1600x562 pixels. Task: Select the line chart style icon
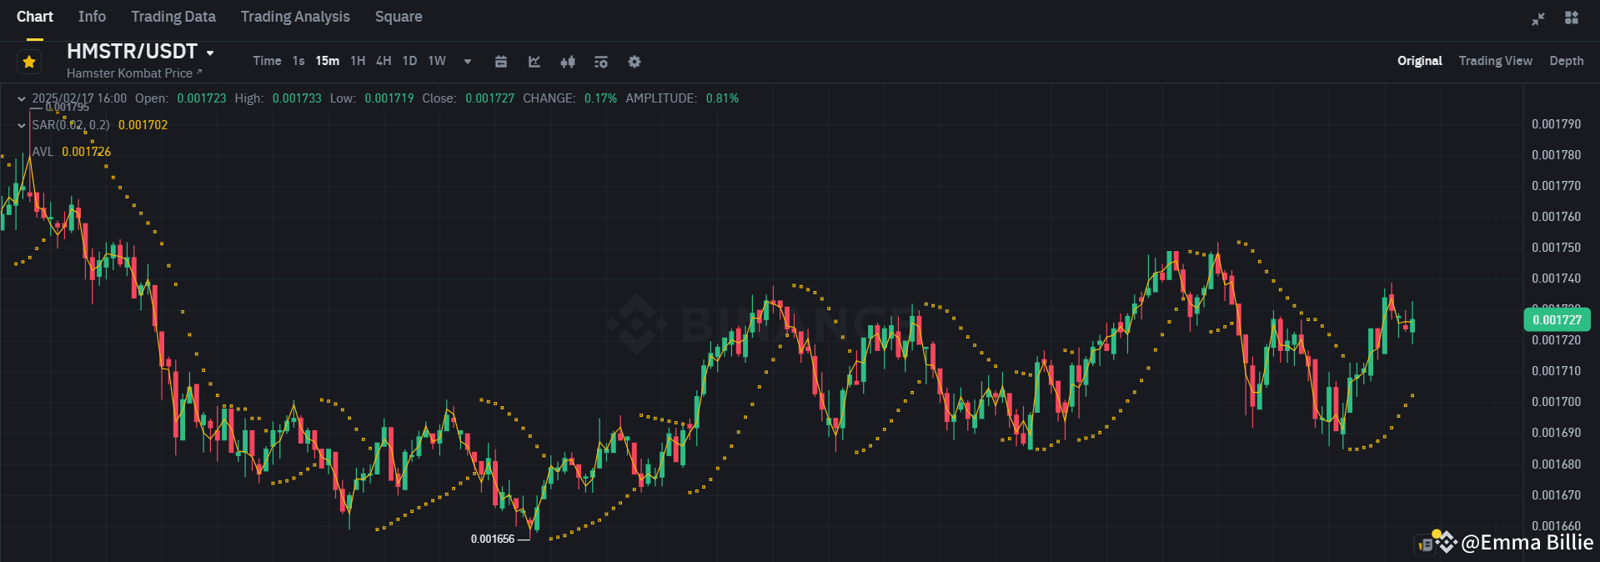coord(534,61)
